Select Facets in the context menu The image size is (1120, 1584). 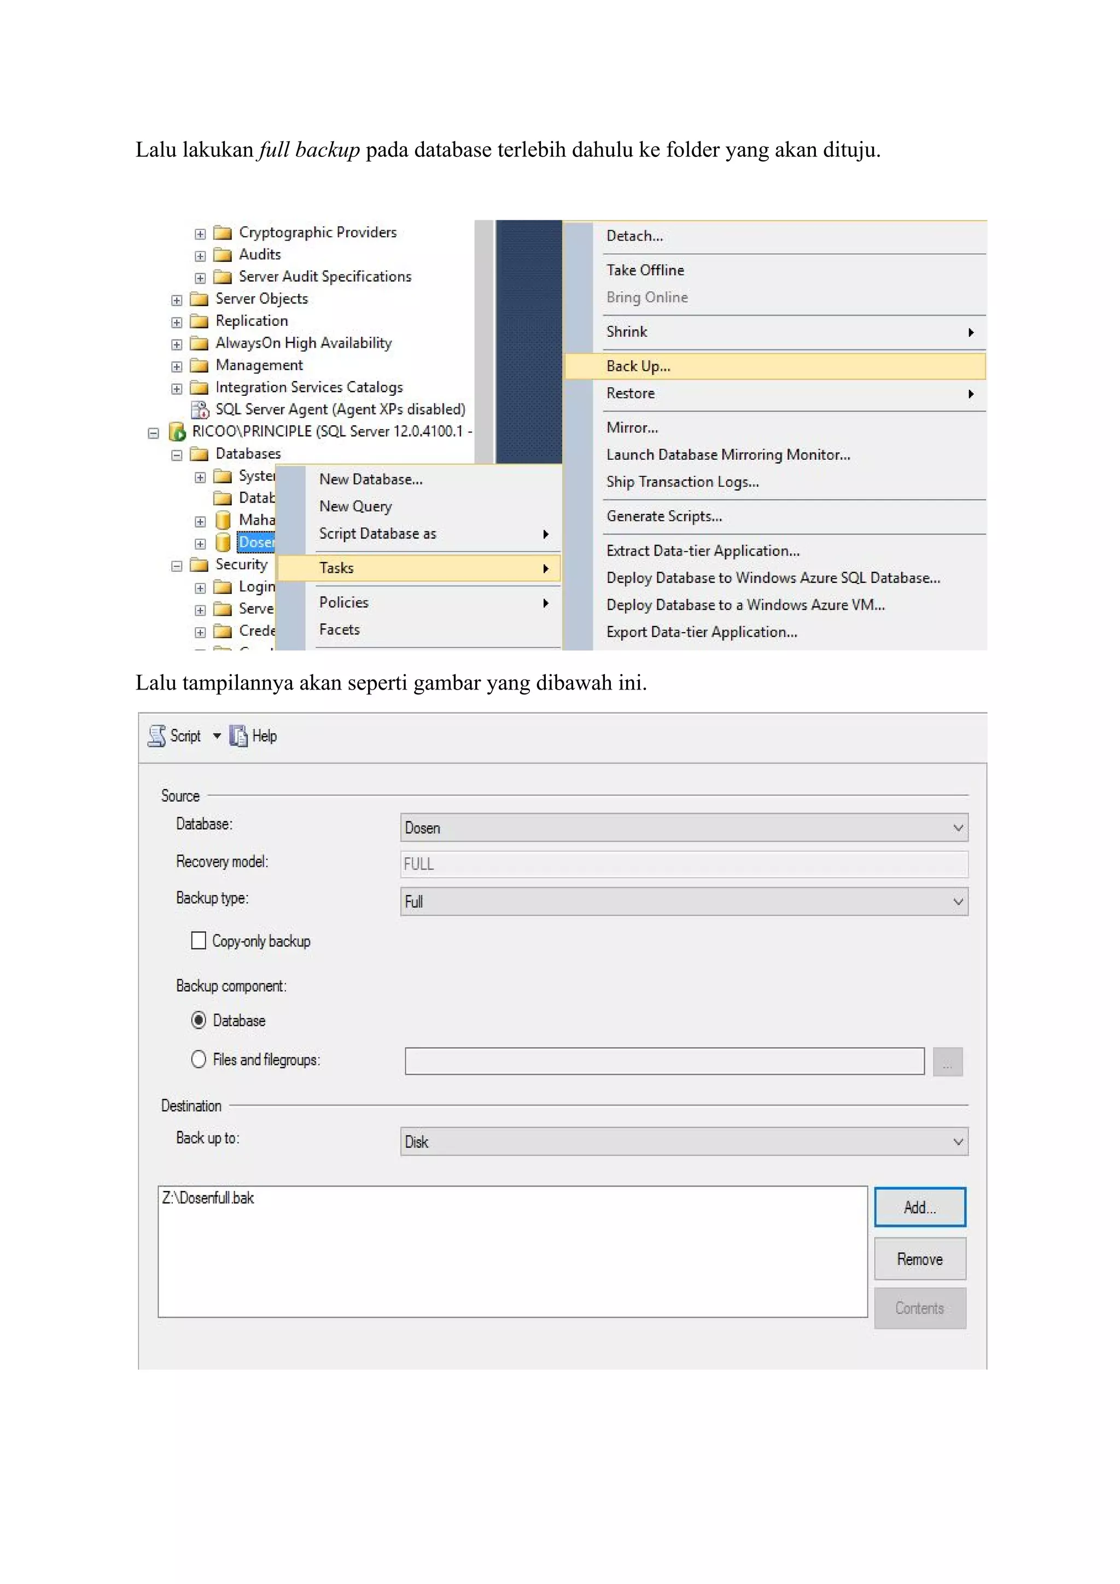click(x=418, y=629)
